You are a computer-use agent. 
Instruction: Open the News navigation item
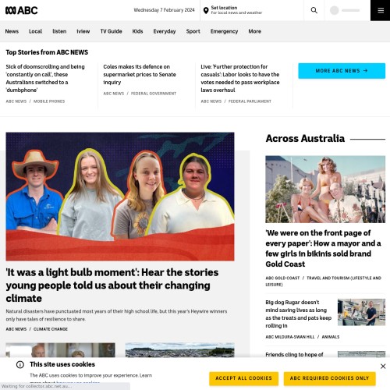[12, 31]
